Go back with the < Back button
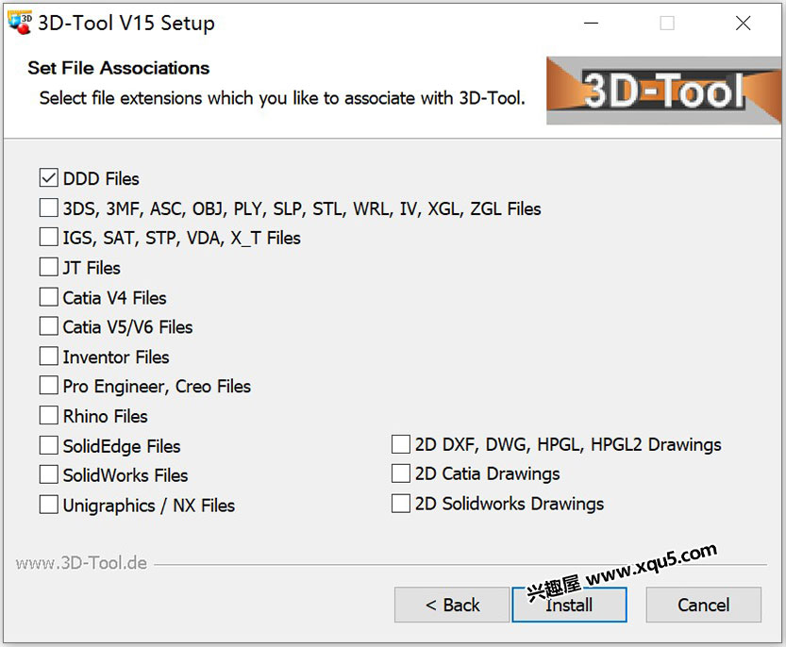The width and height of the screenshot is (786, 647). pyautogui.click(x=452, y=605)
